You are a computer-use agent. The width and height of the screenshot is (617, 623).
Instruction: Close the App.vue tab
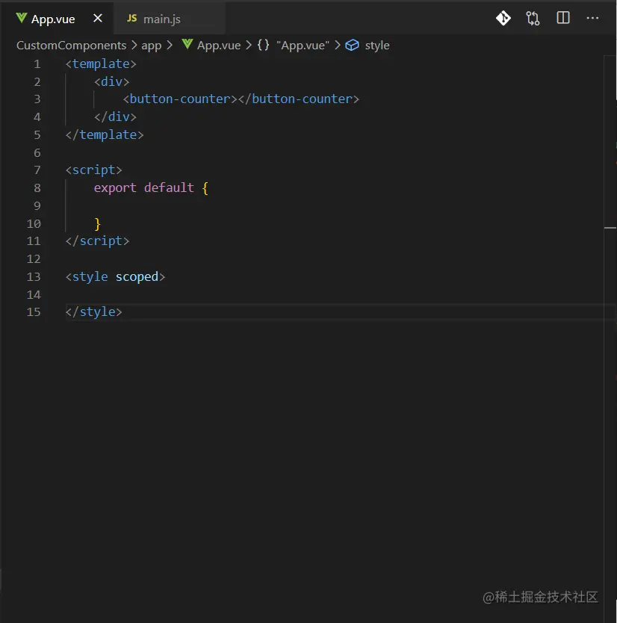[97, 18]
